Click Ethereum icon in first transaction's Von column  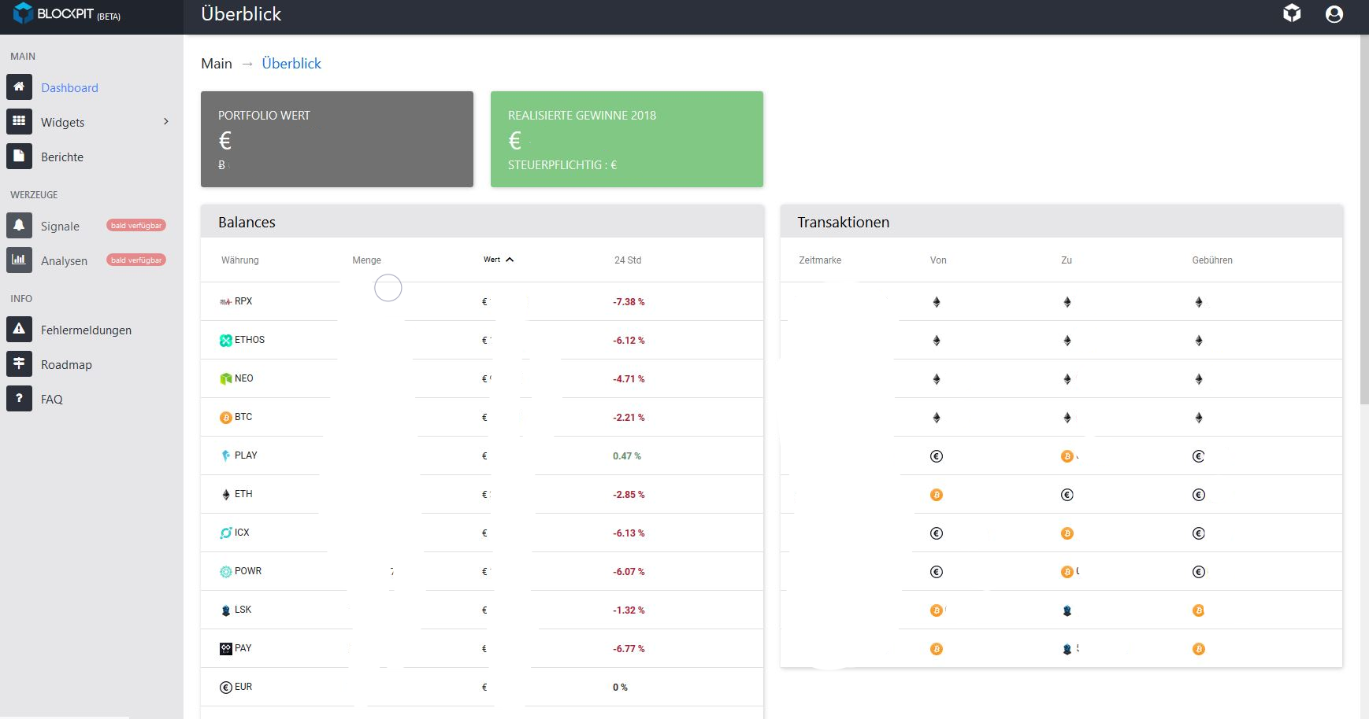937,302
